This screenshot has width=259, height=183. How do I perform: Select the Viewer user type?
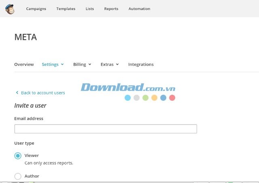pos(18,156)
